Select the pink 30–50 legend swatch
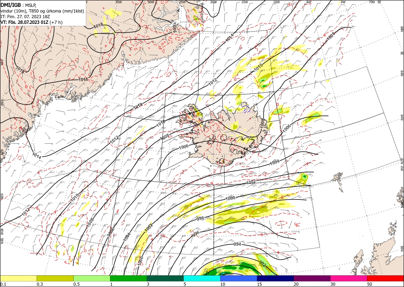404x287 pixels. (x=349, y=278)
